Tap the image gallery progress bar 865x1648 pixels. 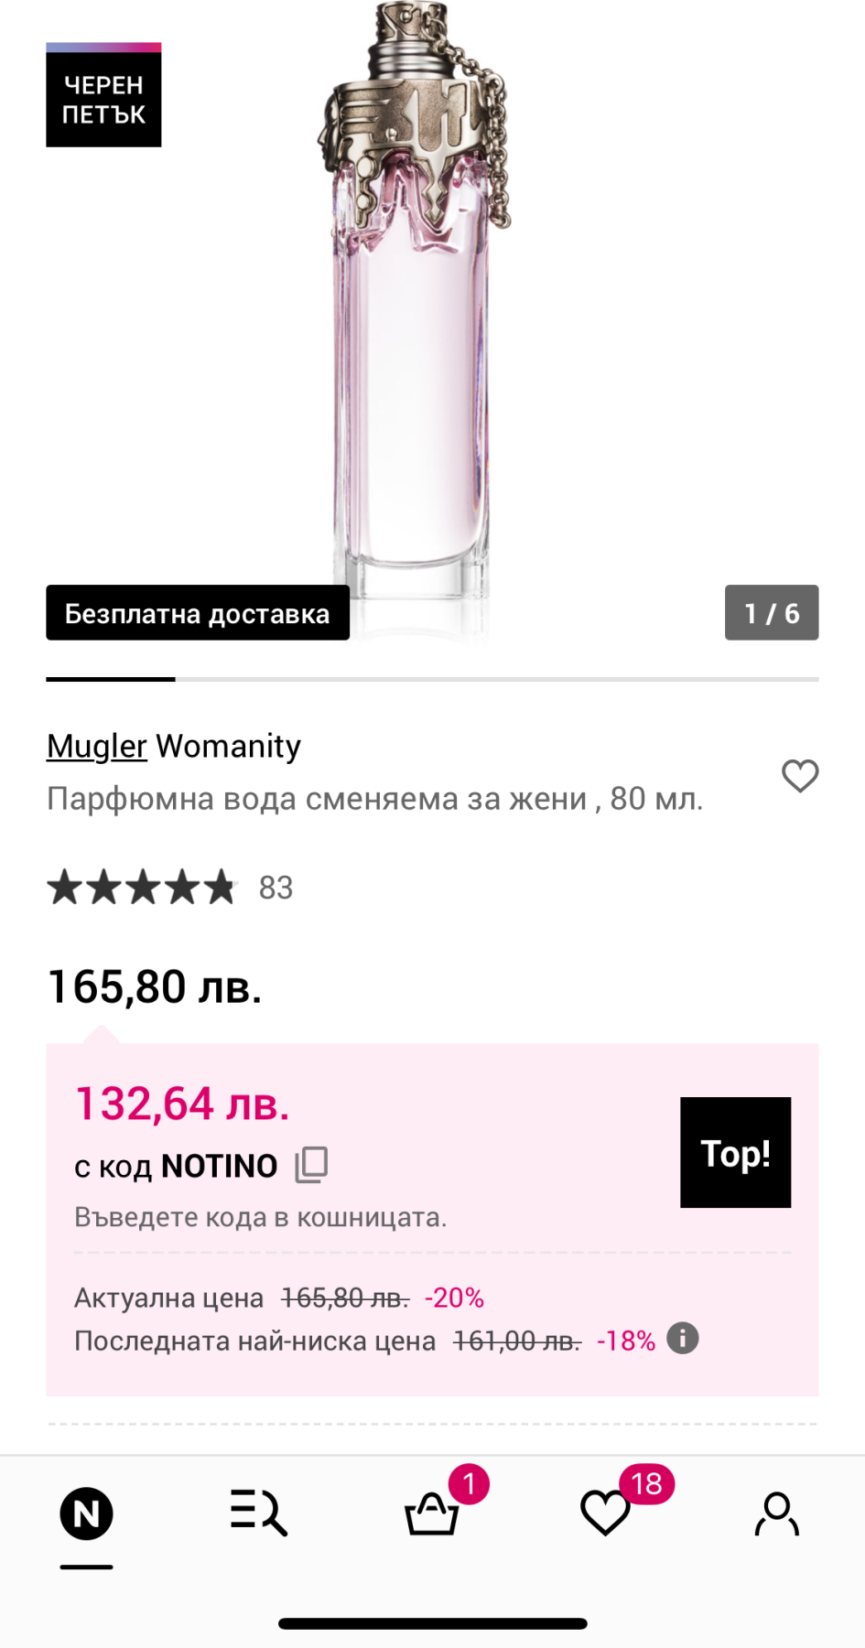point(432,679)
